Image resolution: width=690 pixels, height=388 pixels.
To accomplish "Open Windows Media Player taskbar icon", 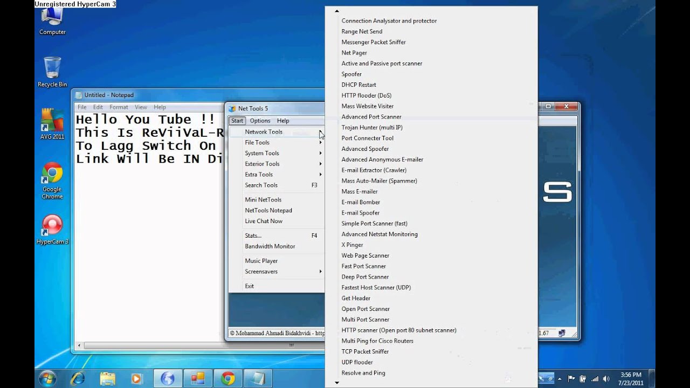I will click(137, 378).
